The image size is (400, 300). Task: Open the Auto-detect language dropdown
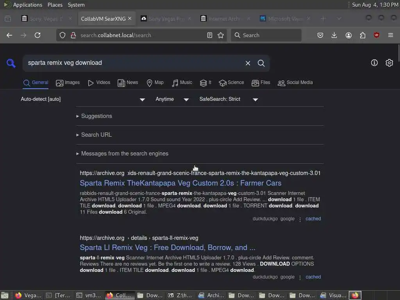pyautogui.click(x=83, y=99)
